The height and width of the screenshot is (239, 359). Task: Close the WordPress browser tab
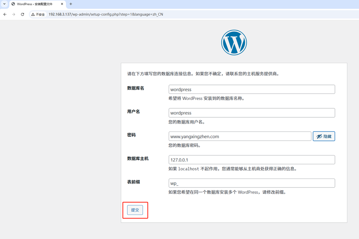click(x=62, y=4)
